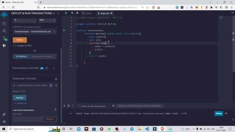The image size is (235, 132).
Task: Open the MetaMask fox extension
Action: coord(197,7)
